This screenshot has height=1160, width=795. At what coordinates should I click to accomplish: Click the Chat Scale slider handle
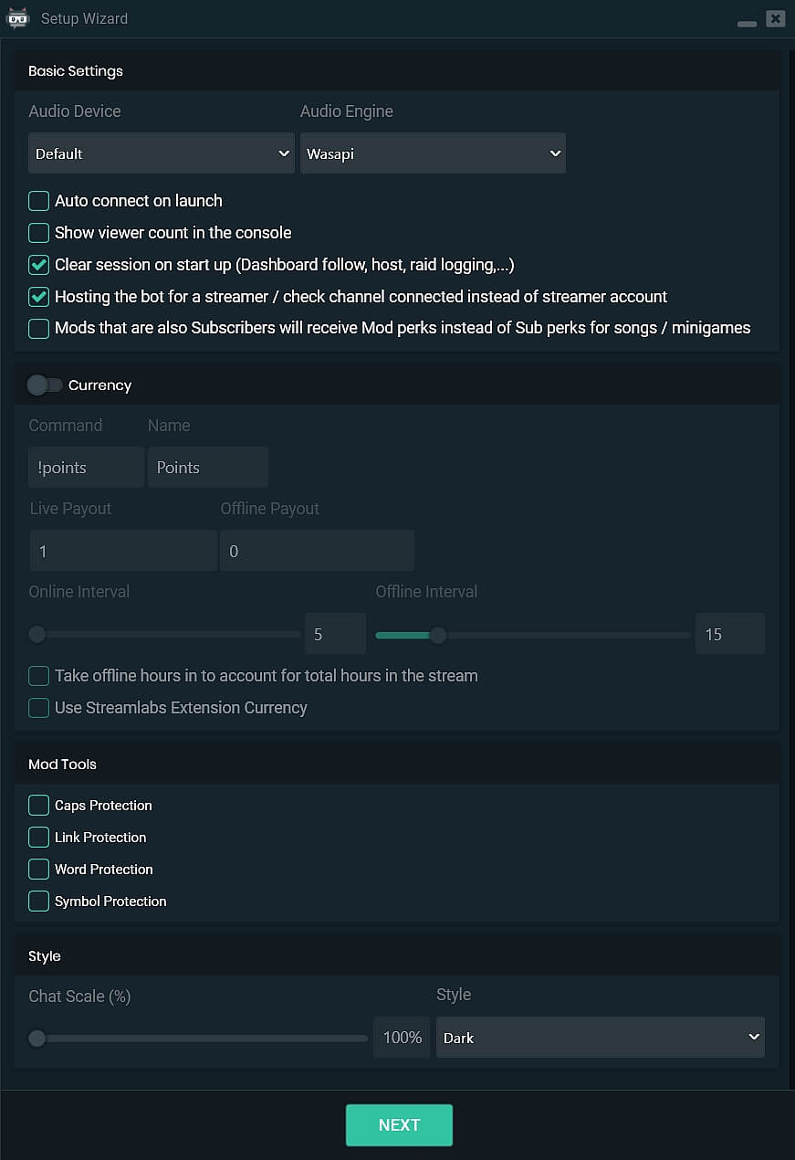click(37, 1038)
